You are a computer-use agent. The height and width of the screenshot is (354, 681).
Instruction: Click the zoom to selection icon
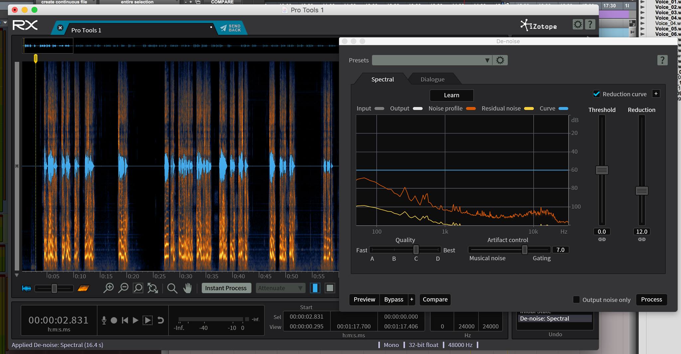138,288
